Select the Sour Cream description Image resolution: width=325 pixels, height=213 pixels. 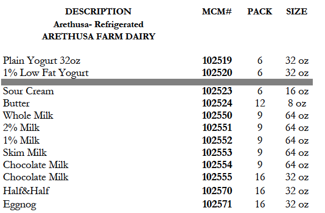[x=28, y=91]
